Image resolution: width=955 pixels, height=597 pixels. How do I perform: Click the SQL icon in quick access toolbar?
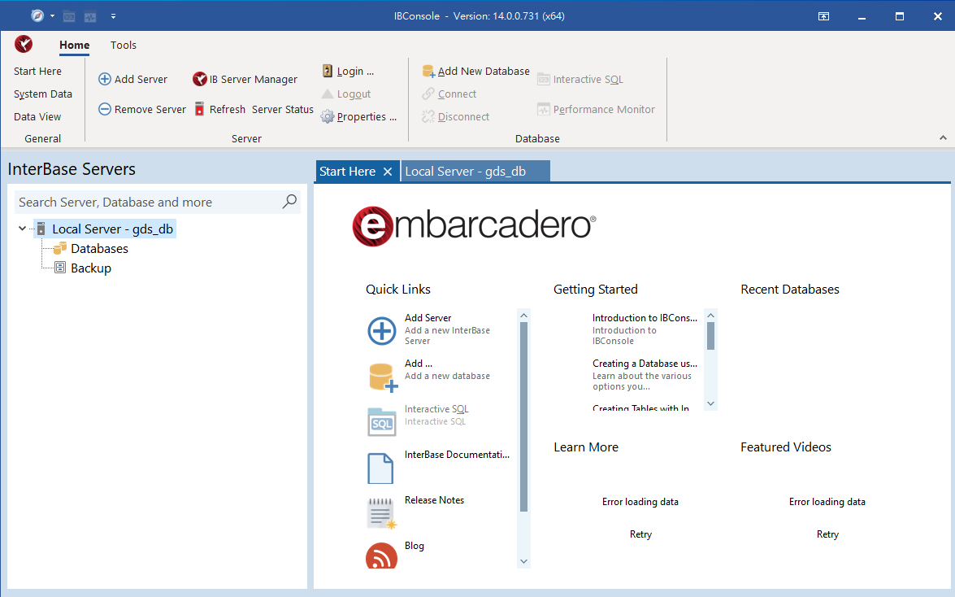(x=69, y=16)
